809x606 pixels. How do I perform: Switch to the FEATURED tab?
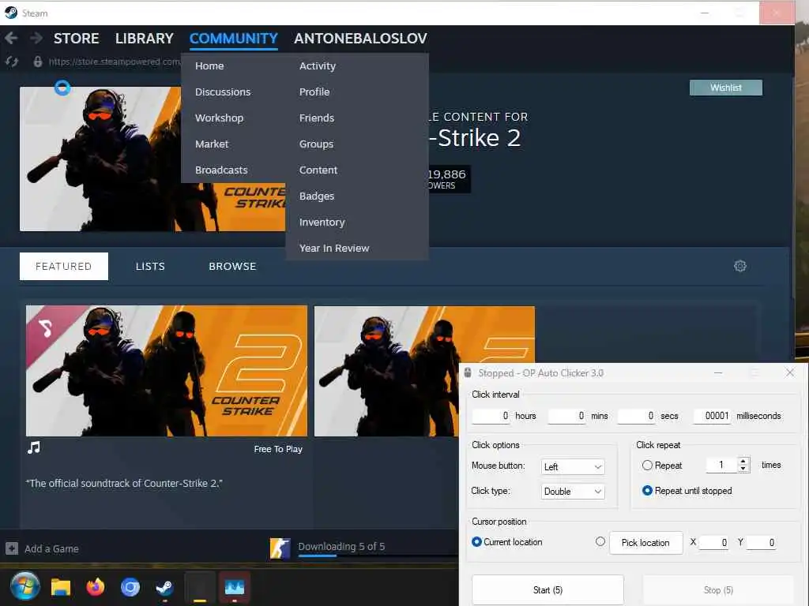64,267
